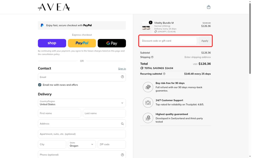Click 'TOTAL SAVINGS $14.04' text
The image size is (254, 158).
(158, 68)
